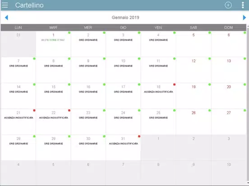
Task: Open the hamburger menu
Action: pos(5,5)
